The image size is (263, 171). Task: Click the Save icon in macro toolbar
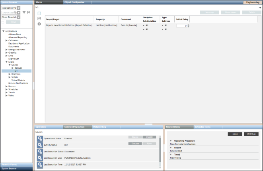click(39, 13)
